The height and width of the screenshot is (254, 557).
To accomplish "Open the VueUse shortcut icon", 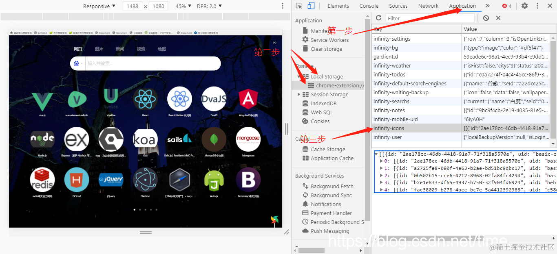I will click(x=111, y=99).
